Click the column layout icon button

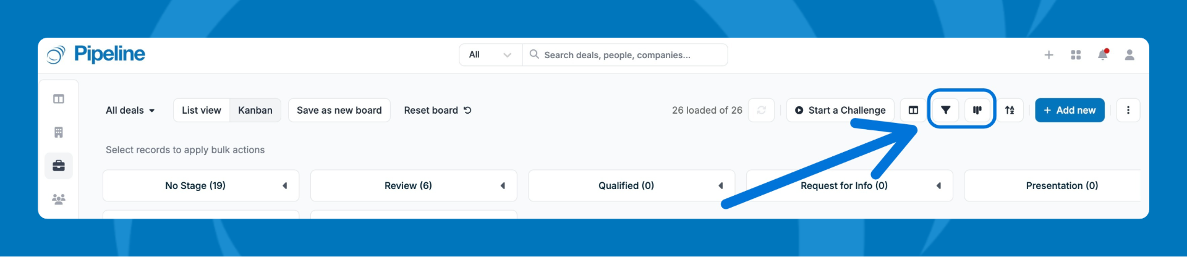(913, 110)
